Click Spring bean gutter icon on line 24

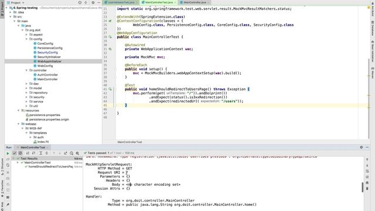click(x=110, y=21)
